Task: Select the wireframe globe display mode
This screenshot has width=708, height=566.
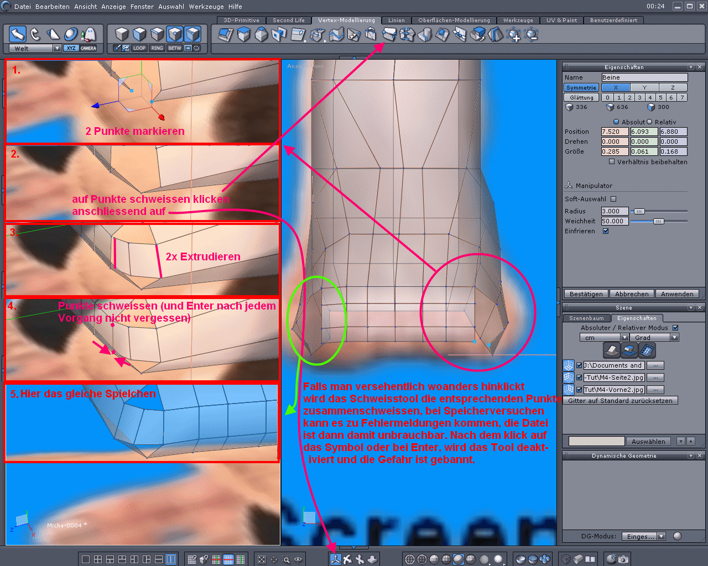Action: click(410, 559)
